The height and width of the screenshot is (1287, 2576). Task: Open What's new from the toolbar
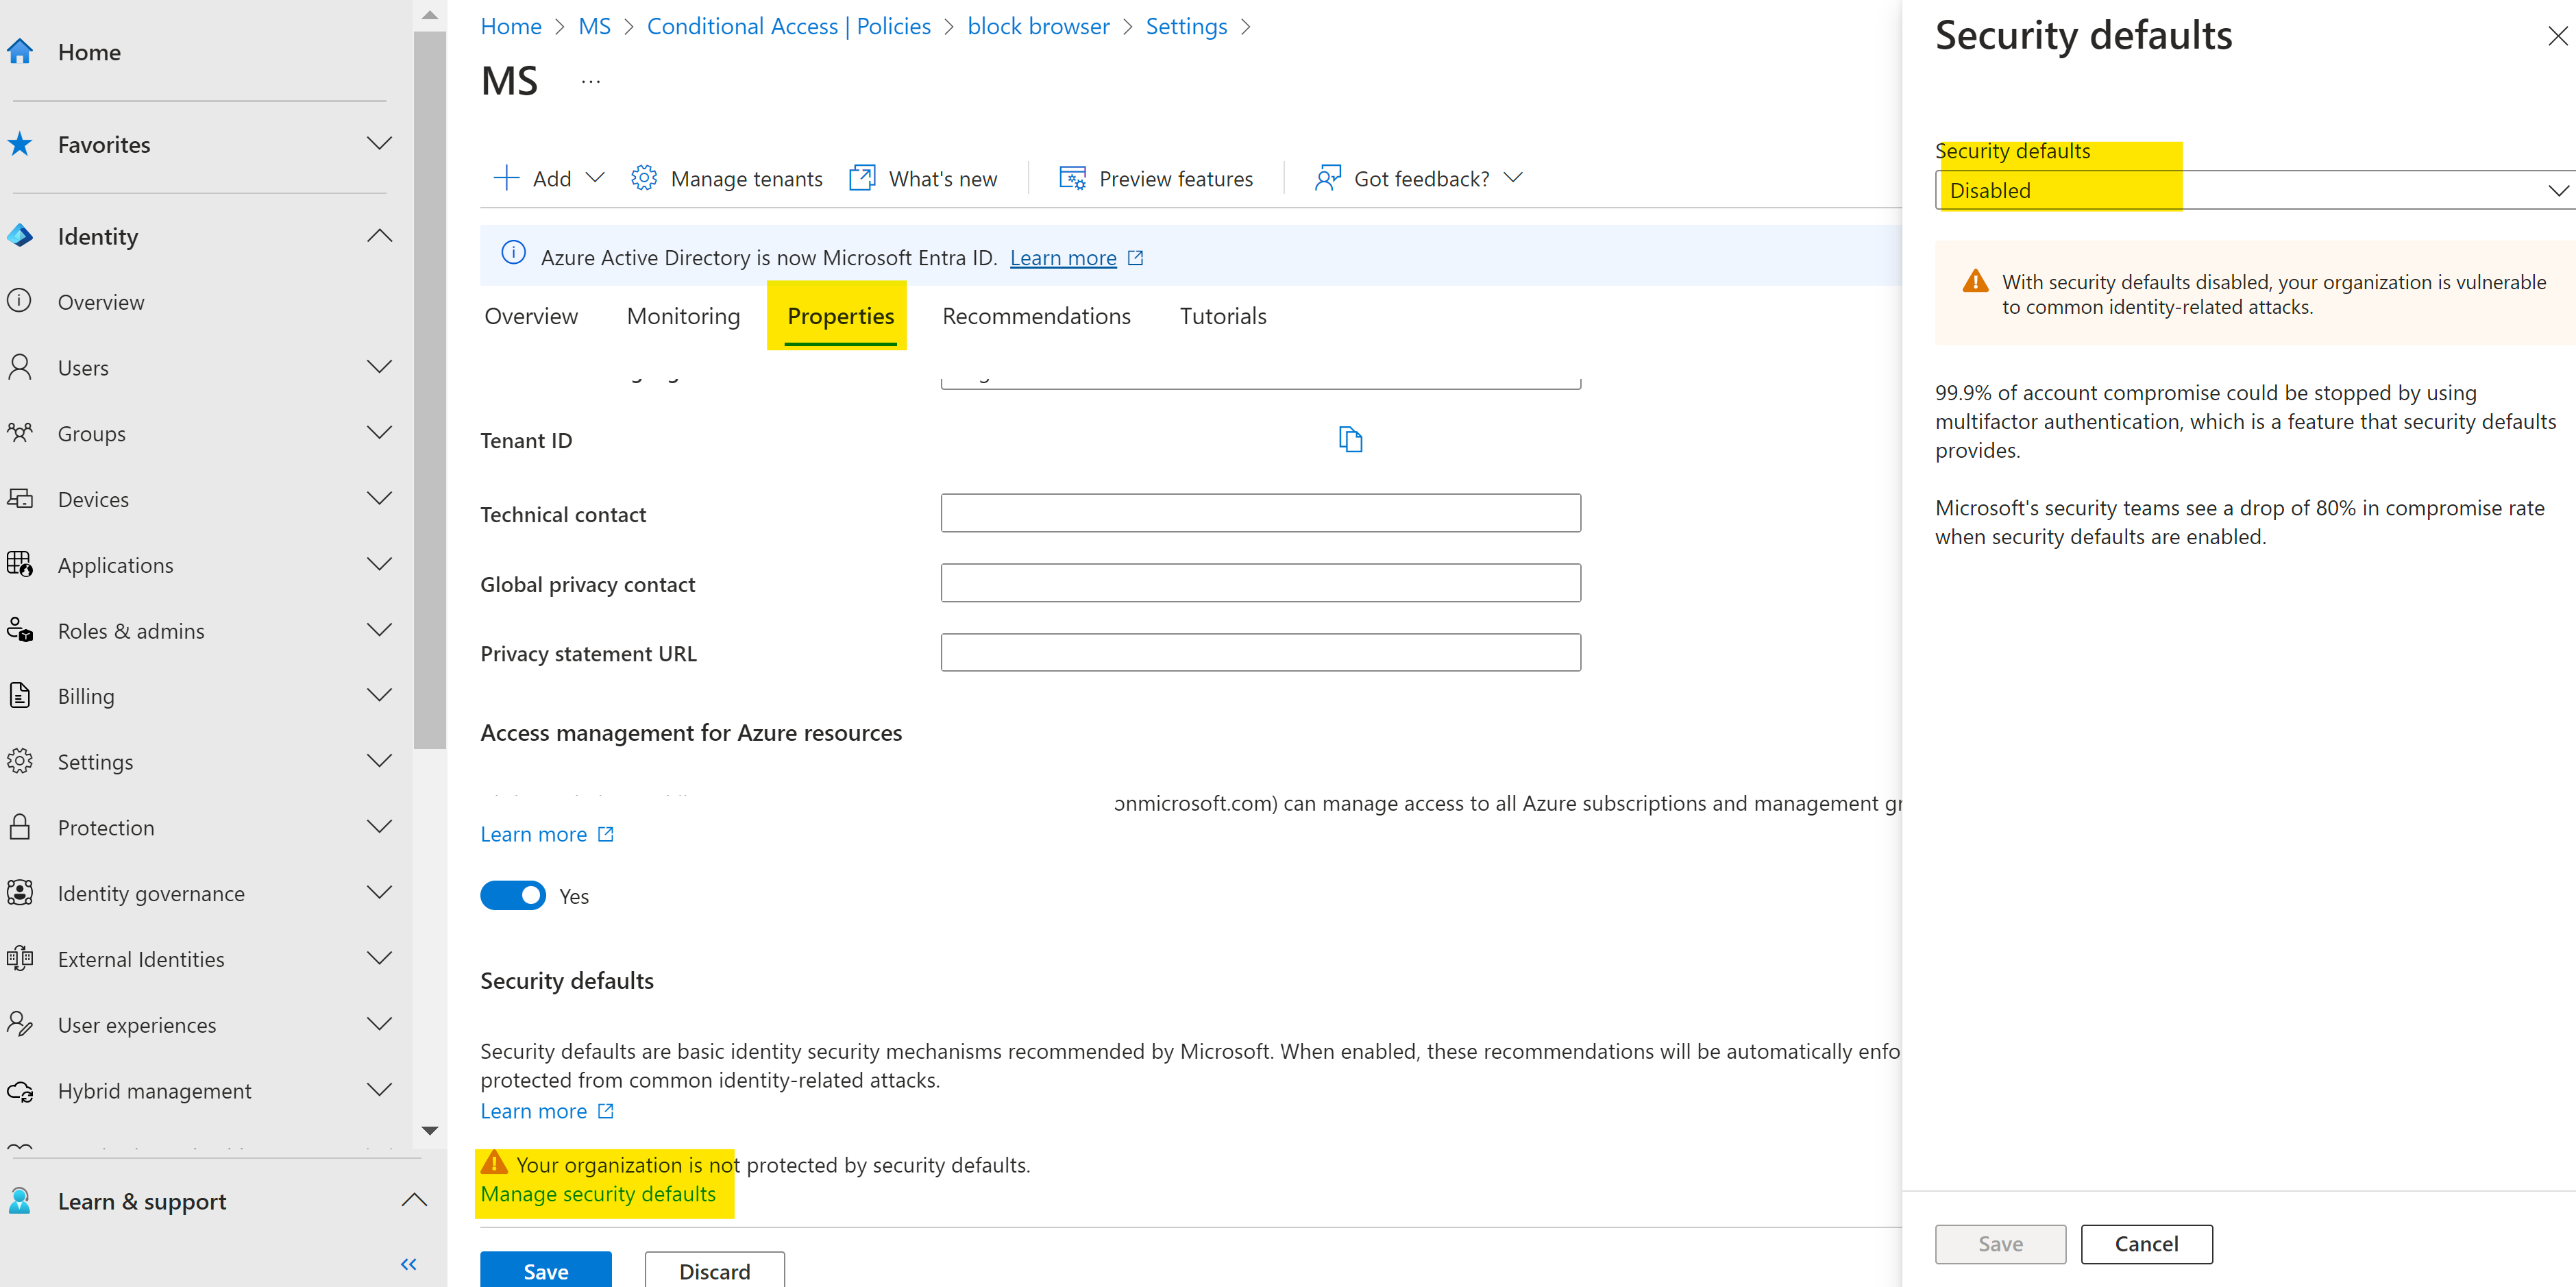[943, 178]
